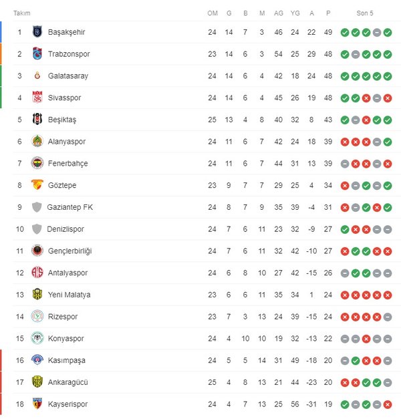Click the Ankaragücü team crest
The width and height of the screenshot is (401, 419).
tap(37, 382)
